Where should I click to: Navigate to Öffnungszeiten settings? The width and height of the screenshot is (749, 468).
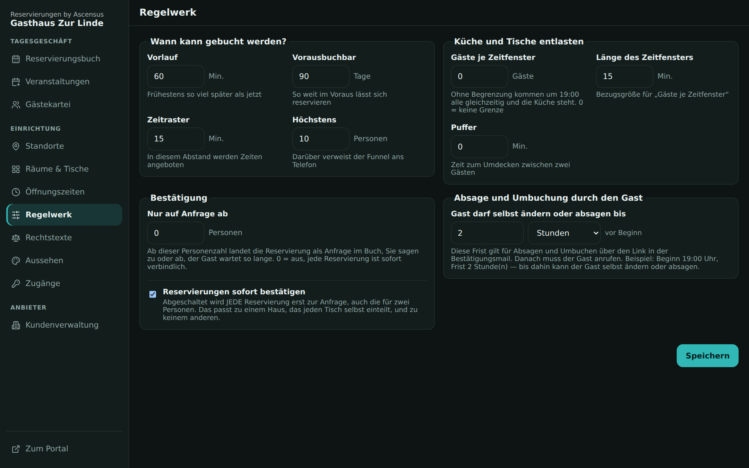click(64, 192)
